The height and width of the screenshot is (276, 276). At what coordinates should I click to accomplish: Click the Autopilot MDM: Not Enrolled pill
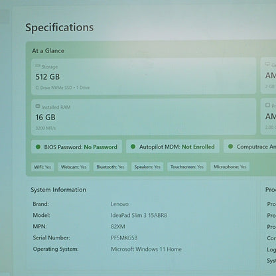(x=172, y=147)
